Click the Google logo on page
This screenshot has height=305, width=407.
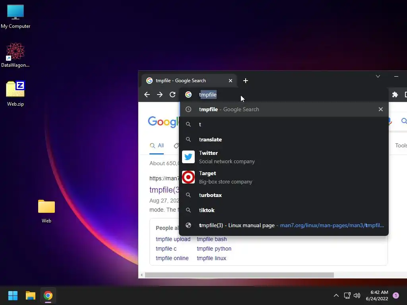point(163,122)
